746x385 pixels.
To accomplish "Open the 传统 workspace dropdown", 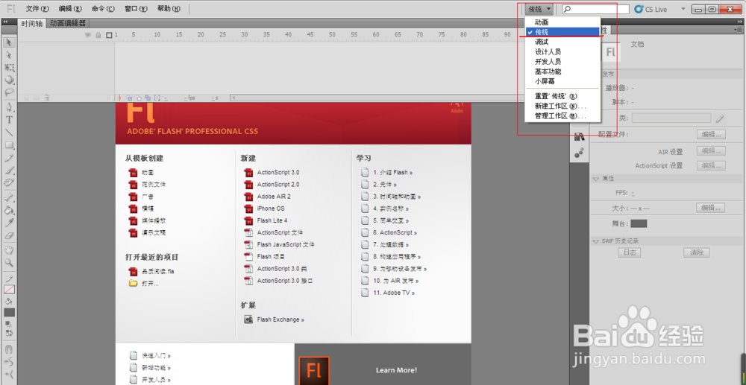I will click(x=539, y=9).
